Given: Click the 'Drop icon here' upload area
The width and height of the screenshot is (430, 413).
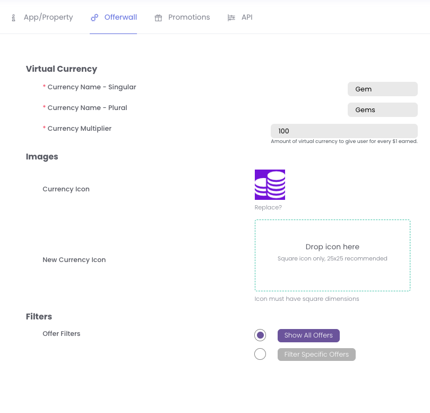Looking at the screenshot, I should pyautogui.click(x=332, y=255).
